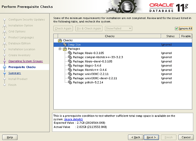The image size is (196, 141).
Task: Click the Prerequisite Checks step bullet
Action: [x=5, y=67]
